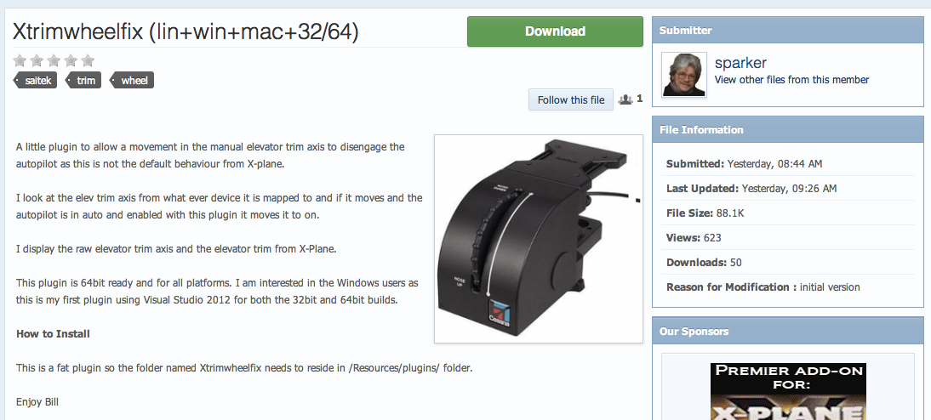Click the Submitter panel header
This screenshot has width=931, height=420.
(788, 31)
